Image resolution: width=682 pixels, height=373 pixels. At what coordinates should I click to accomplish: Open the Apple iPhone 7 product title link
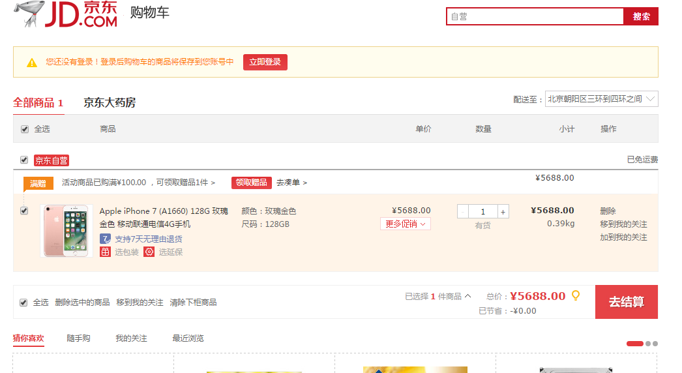point(164,217)
